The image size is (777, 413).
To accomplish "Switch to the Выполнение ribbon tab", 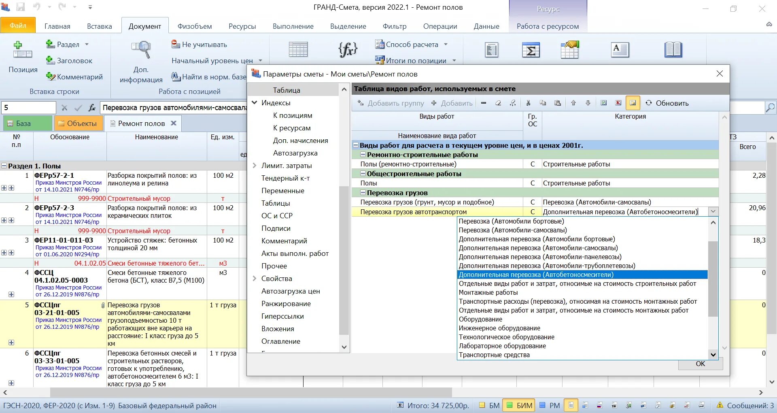I will pos(293,26).
